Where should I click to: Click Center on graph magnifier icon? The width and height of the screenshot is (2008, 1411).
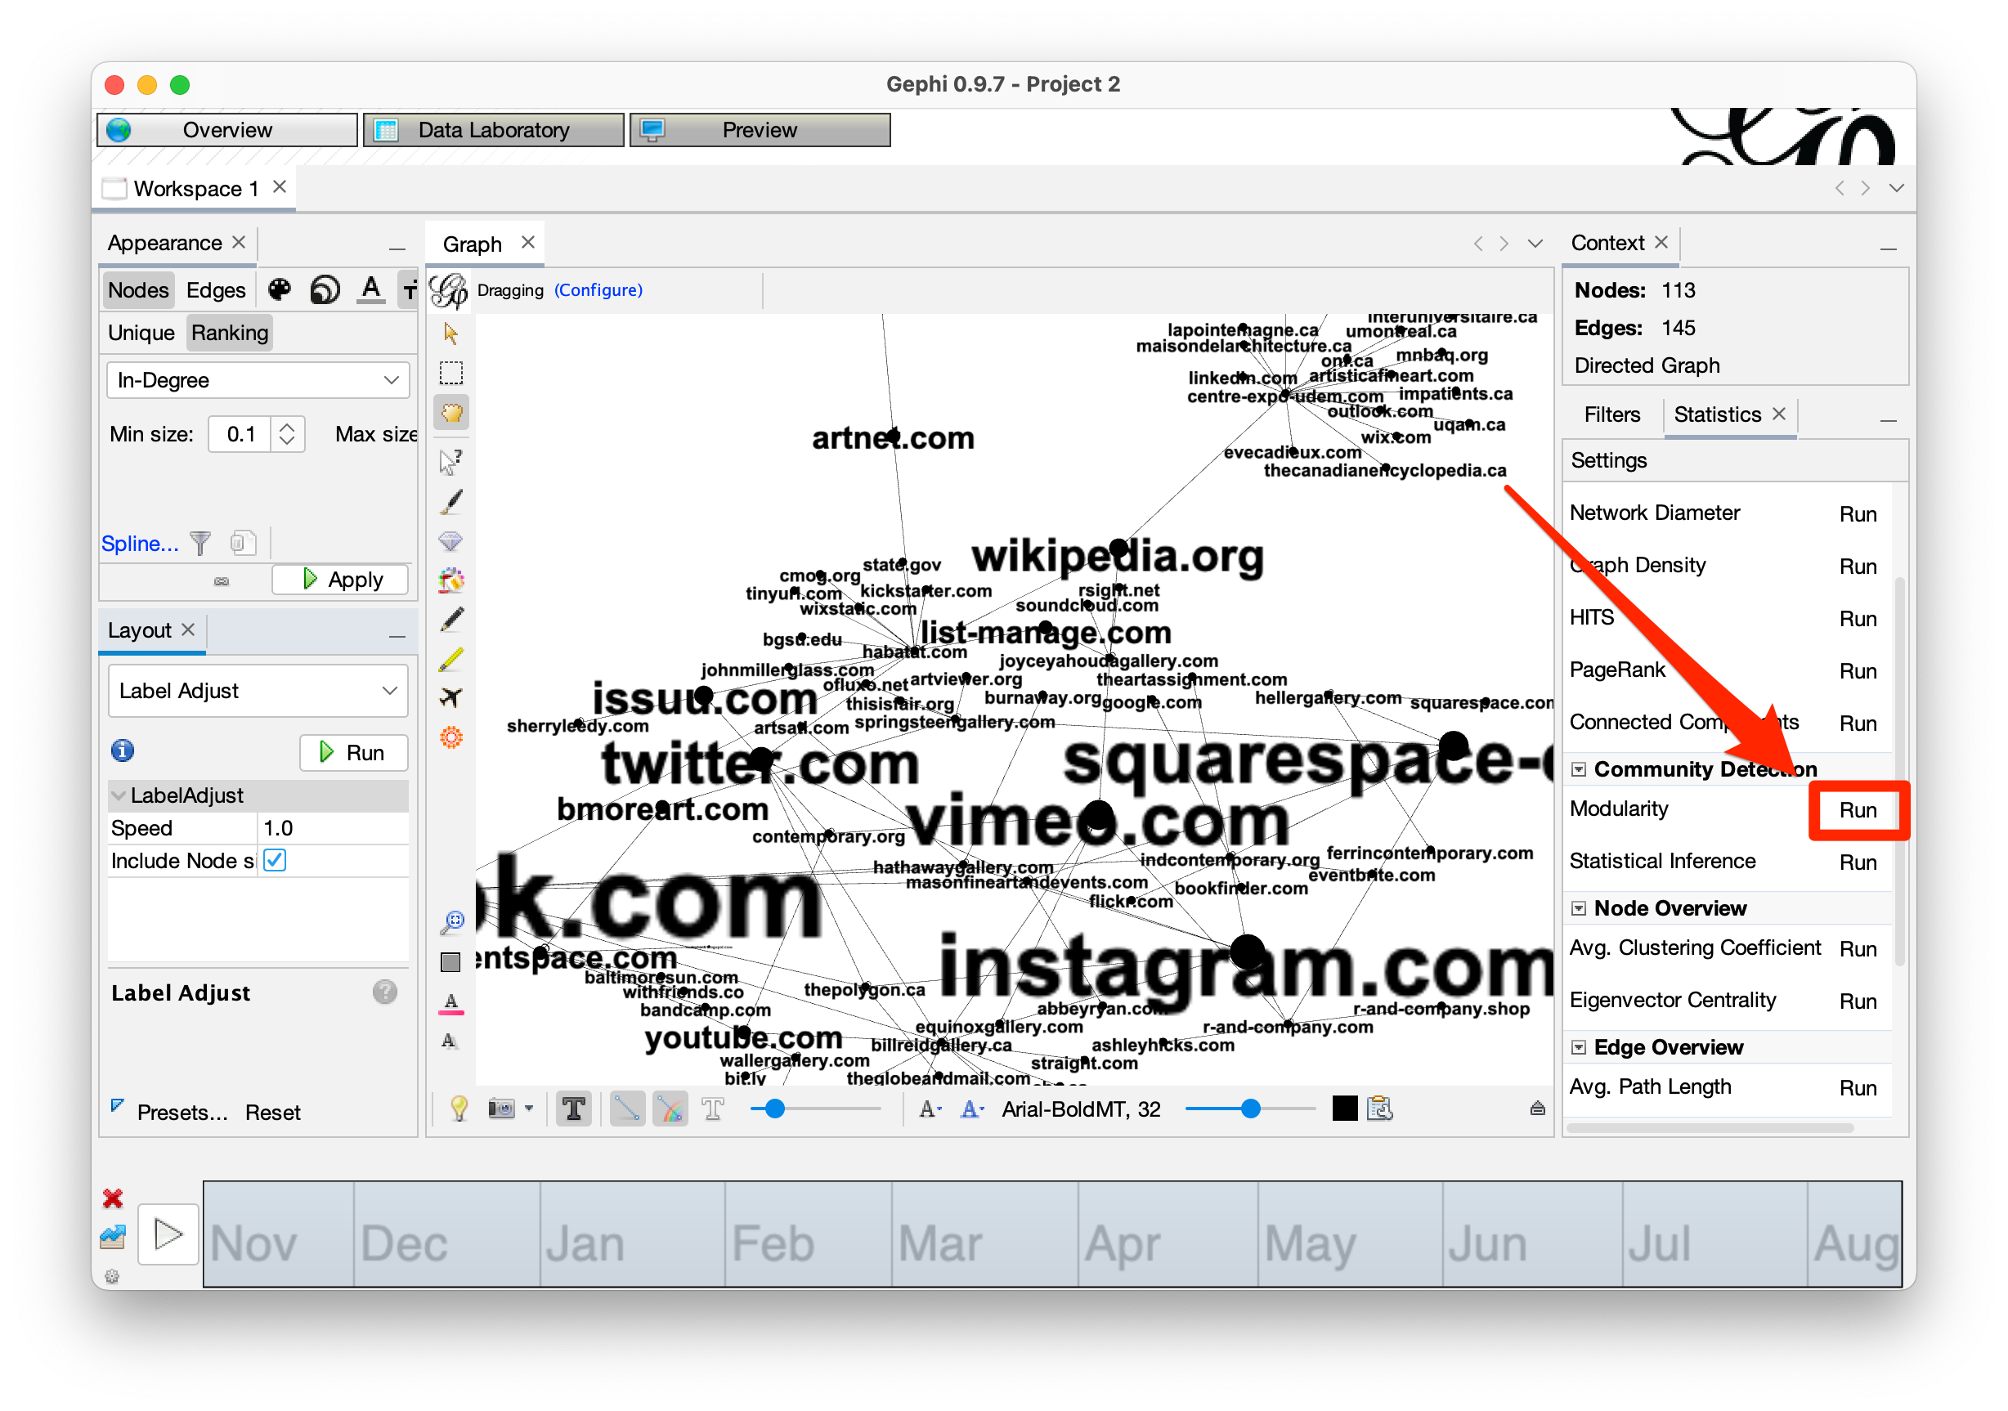point(453,922)
